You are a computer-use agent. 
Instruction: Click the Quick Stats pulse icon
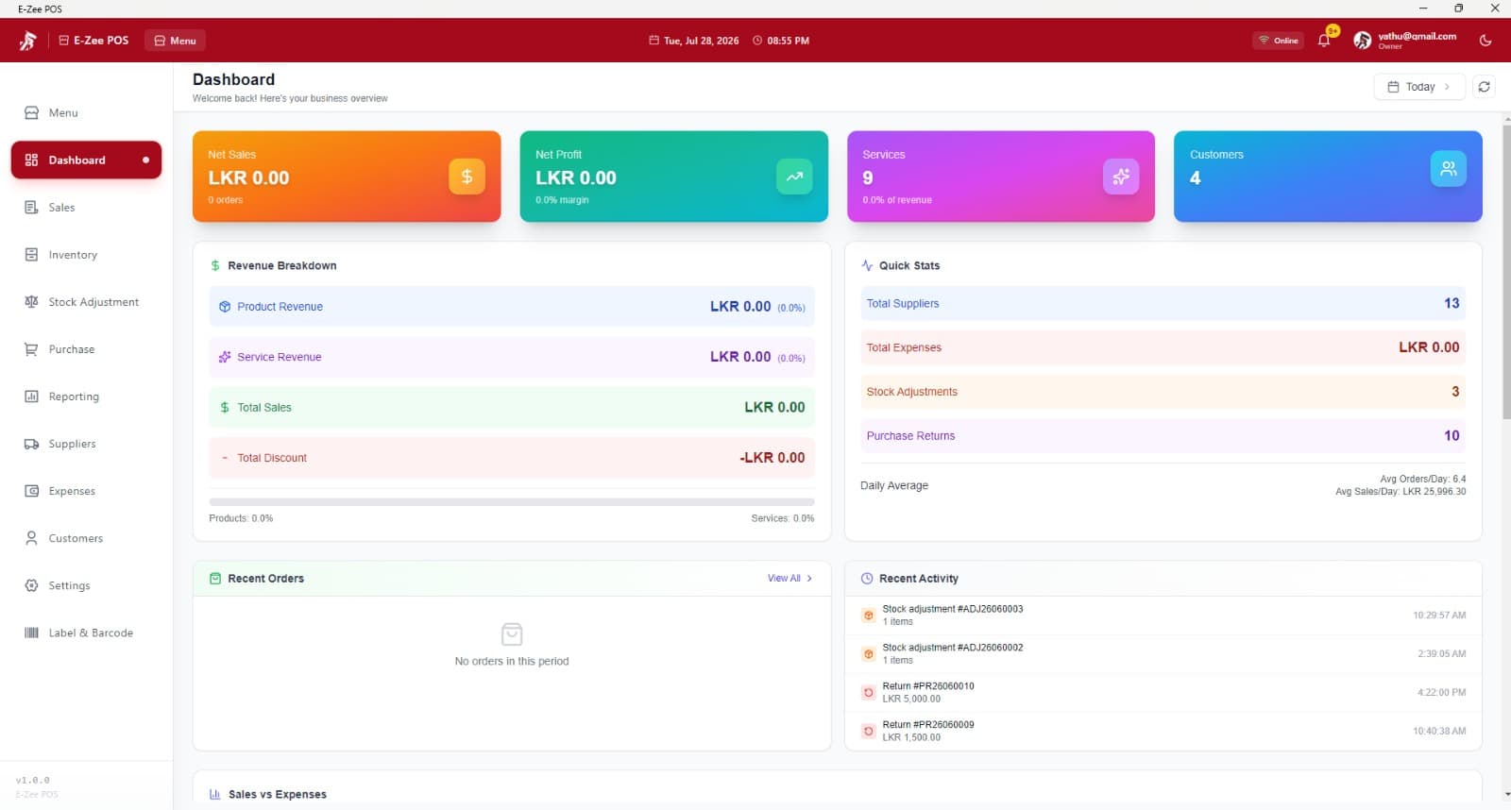867,266
